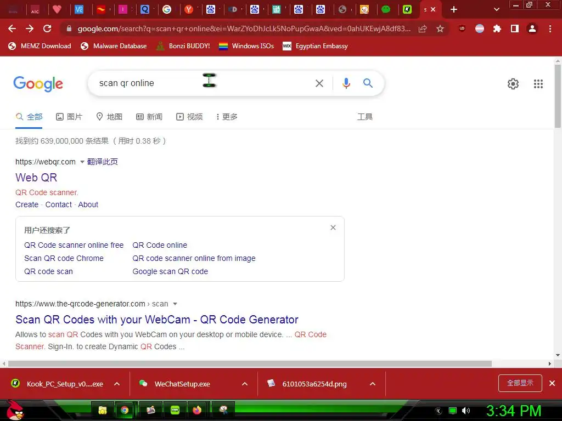Open the 工具 tools option

(x=365, y=117)
